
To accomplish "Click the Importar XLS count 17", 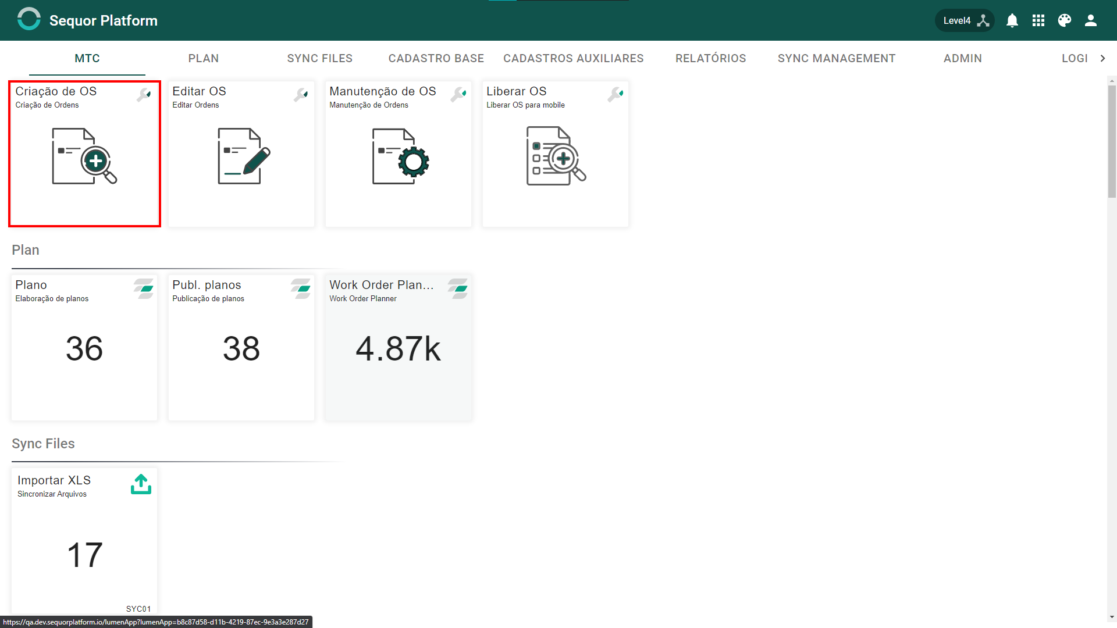I will click(x=85, y=555).
